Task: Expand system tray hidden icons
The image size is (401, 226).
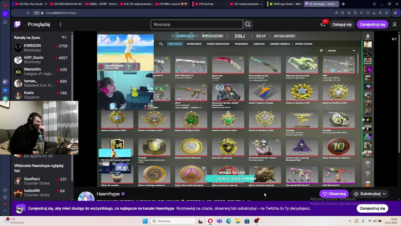Action: pyautogui.click(x=350, y=221)
